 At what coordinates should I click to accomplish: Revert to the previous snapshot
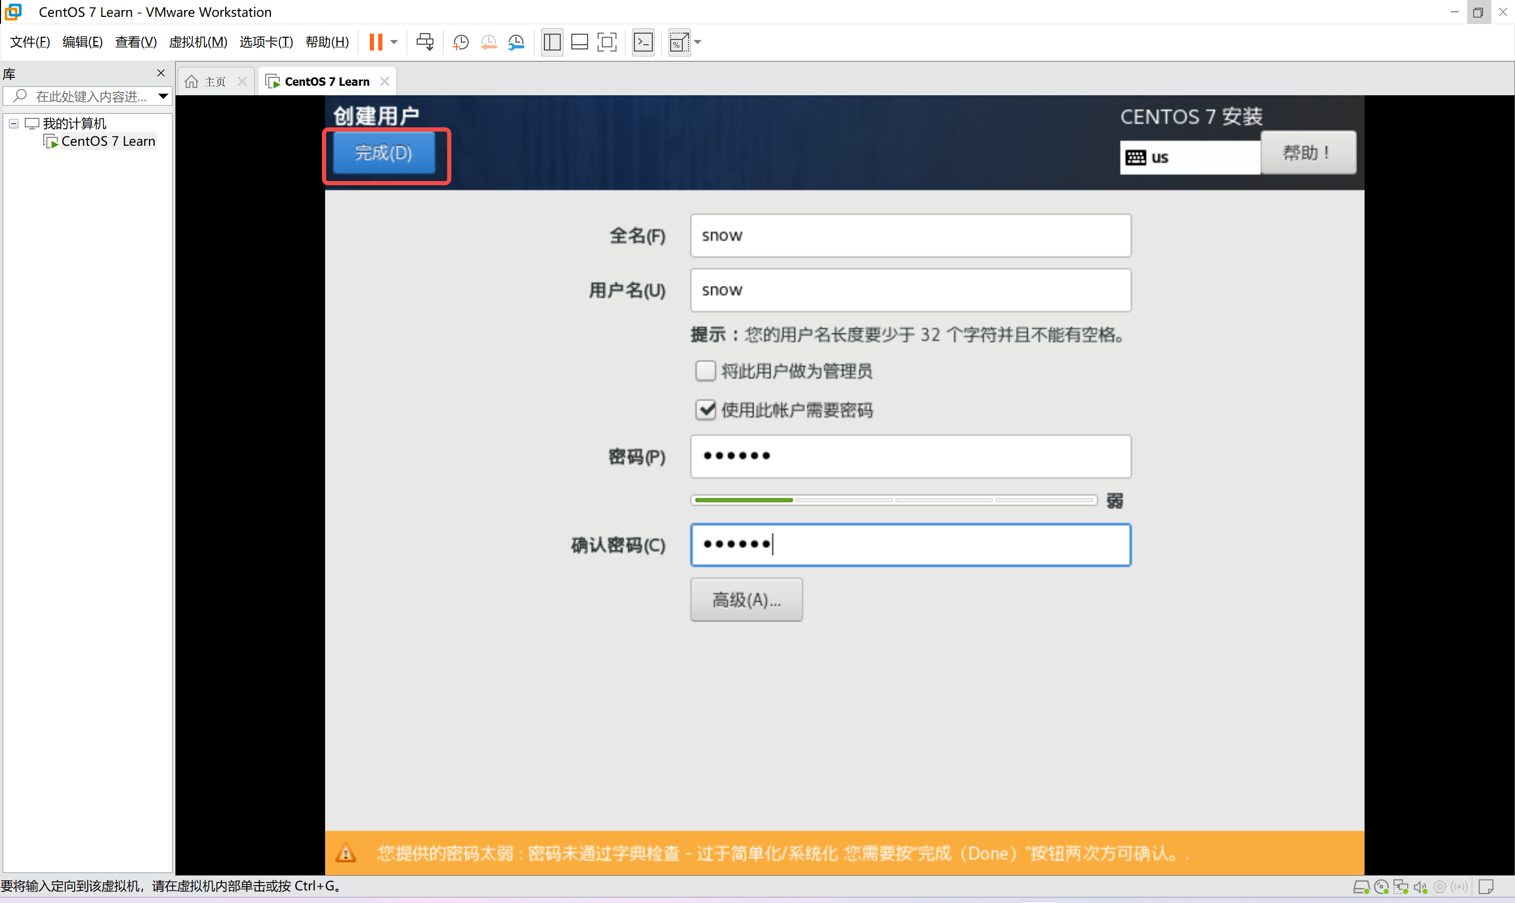(488, 42)
